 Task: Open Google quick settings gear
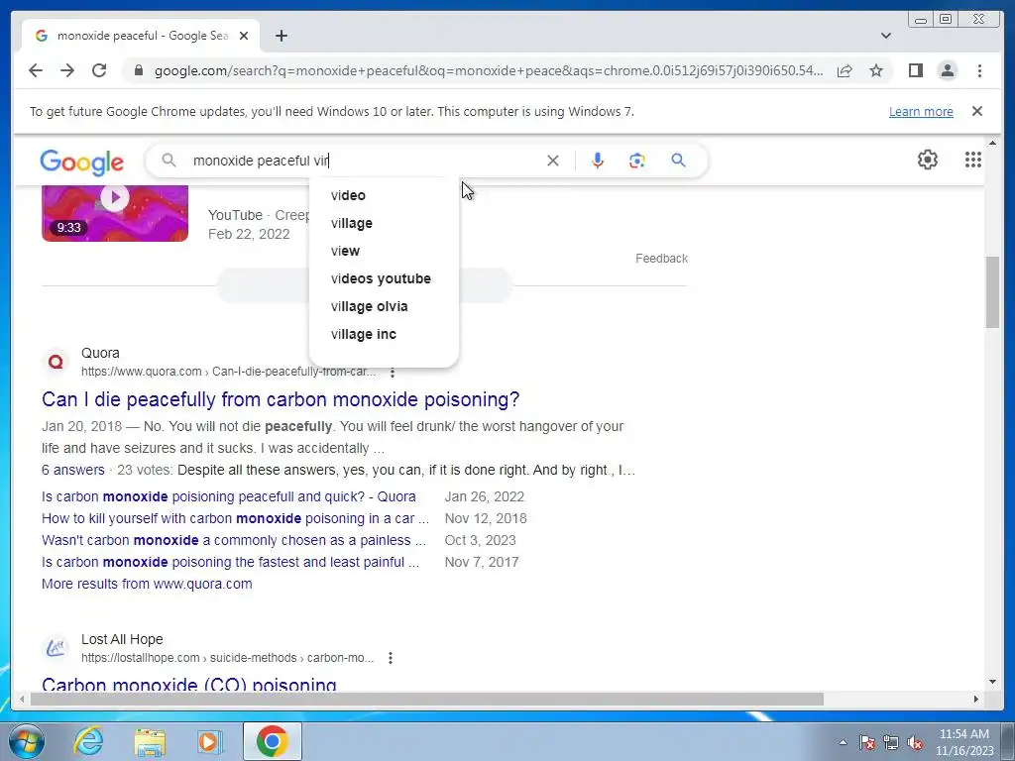click(x=928, y=160)
